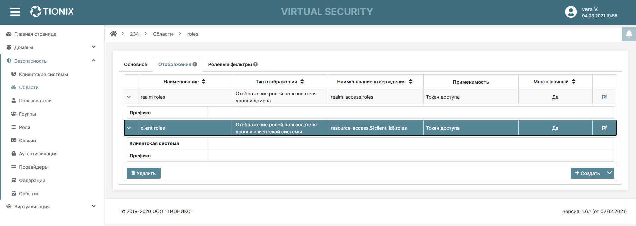Switch to the Ролевые фильтры tab

(233, 64)
